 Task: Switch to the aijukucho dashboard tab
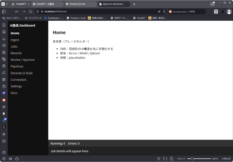112,4
